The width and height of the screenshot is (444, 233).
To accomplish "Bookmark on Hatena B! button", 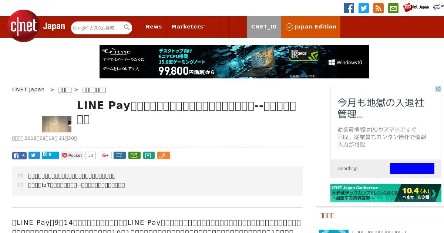I will [x=50, y=155].
